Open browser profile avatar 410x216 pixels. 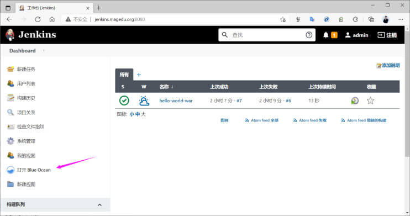click(386, 19)
